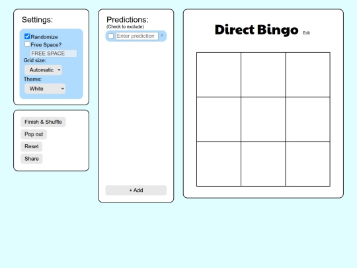This screenshot has width=357, height=268.
Task: Select the top-left bingo grid cell
Action: [219, 75]
